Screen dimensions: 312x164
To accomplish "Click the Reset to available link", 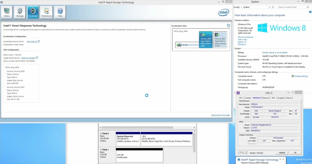I will tap(28, 58).
